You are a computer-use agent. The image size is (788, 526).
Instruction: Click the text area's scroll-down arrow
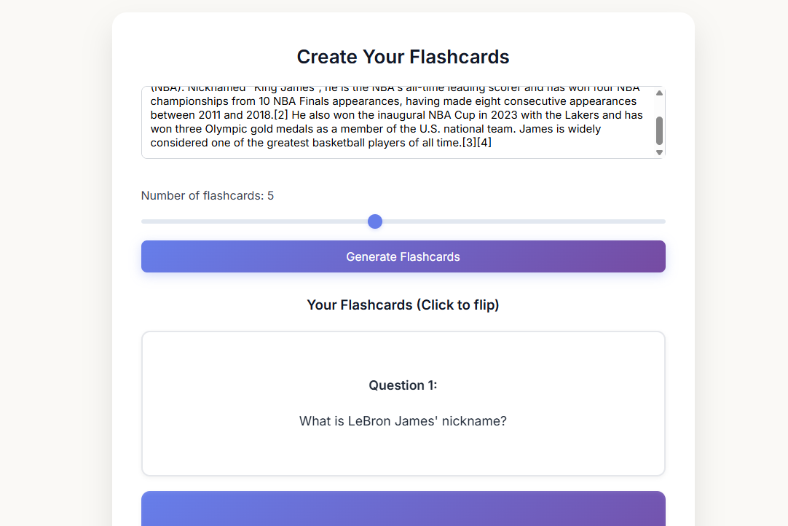[659, 152]
